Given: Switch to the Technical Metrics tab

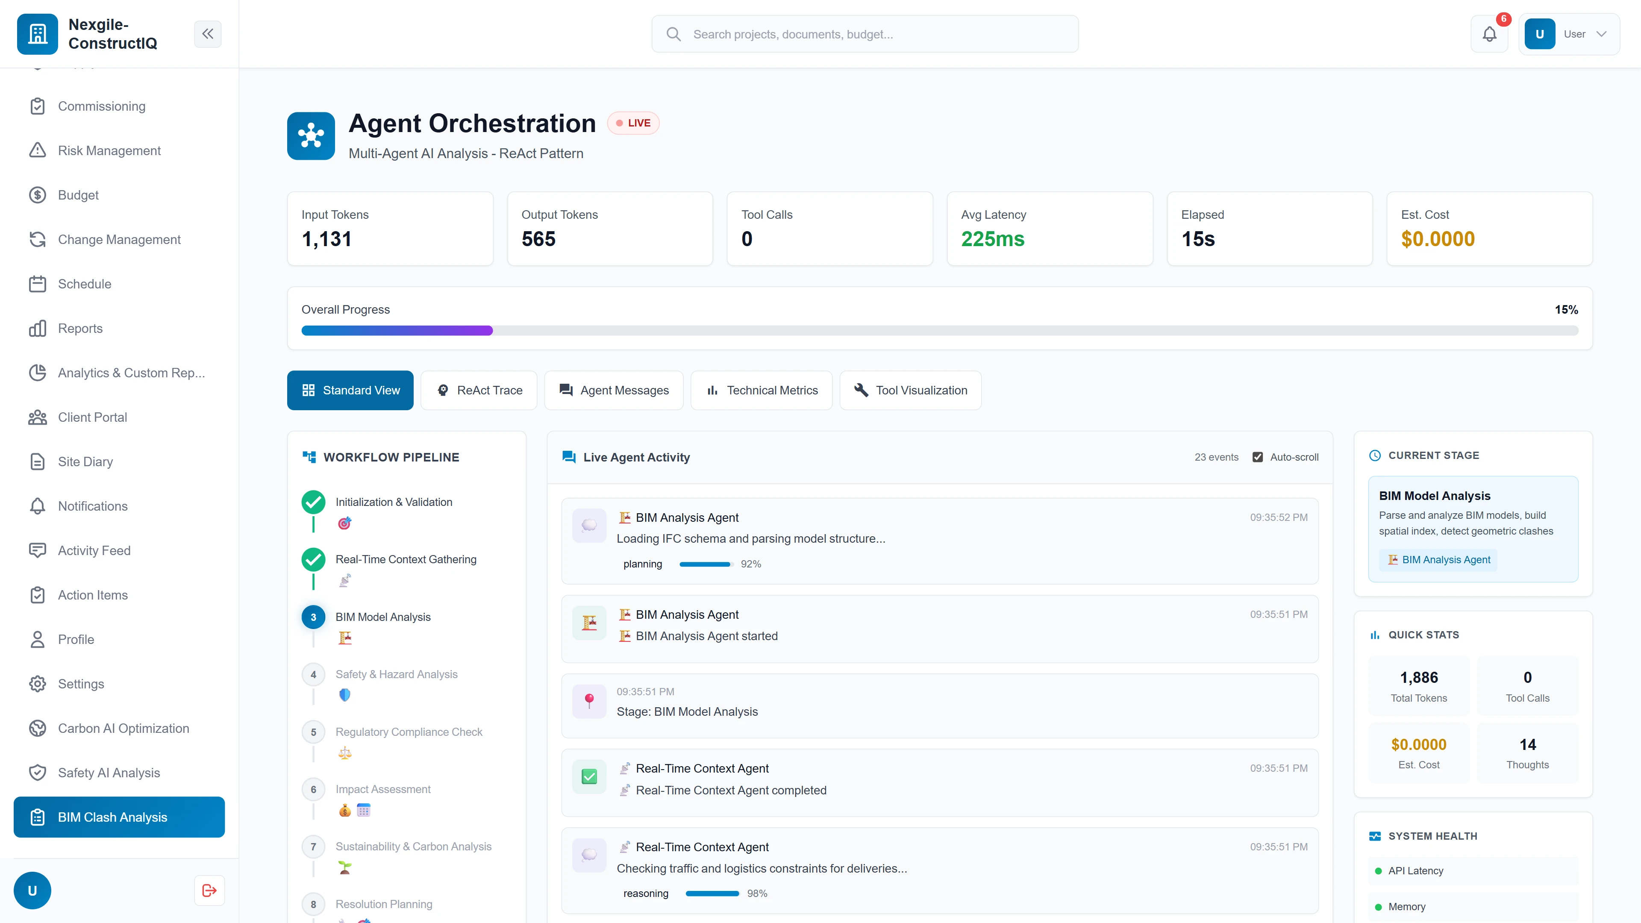Looking at the screenshot, I should 761,390.
